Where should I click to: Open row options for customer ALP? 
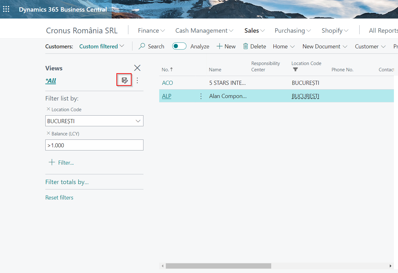click(201, 96)
